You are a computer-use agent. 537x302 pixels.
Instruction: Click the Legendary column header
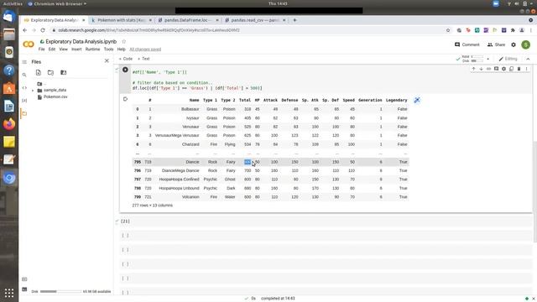click(396, 101)
